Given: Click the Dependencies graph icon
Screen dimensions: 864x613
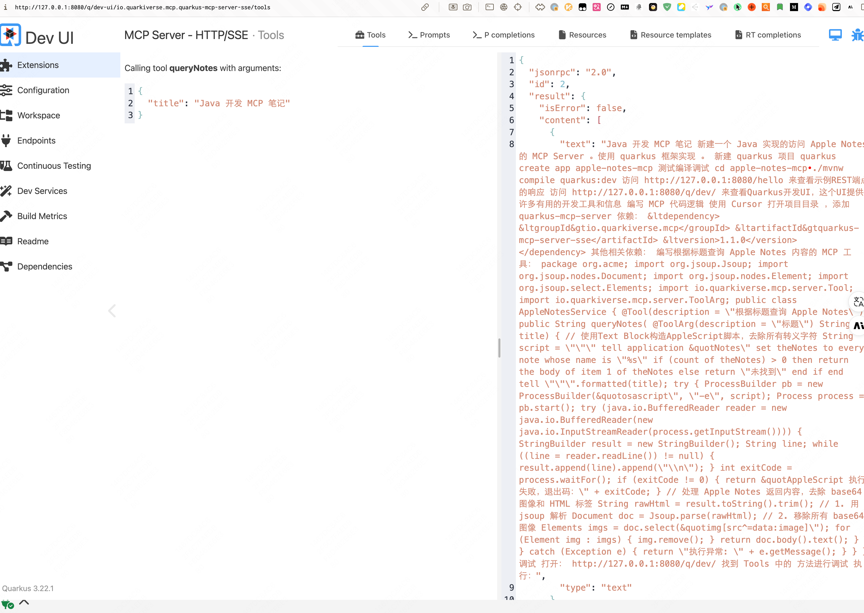Looking at the screenshot, I should (6, 266).
